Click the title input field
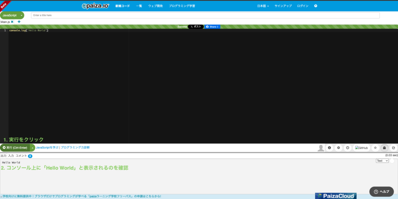 coord(205,15)
